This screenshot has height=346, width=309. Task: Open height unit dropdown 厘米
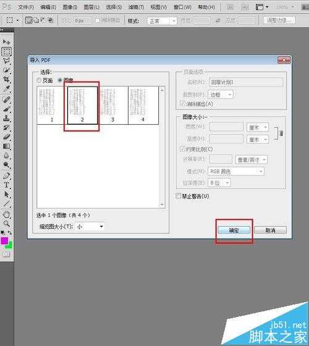pyautogui.click(x=257, y=140)
